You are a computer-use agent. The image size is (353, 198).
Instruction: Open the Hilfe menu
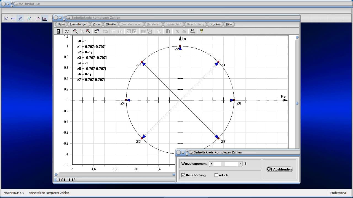point(229,24)
